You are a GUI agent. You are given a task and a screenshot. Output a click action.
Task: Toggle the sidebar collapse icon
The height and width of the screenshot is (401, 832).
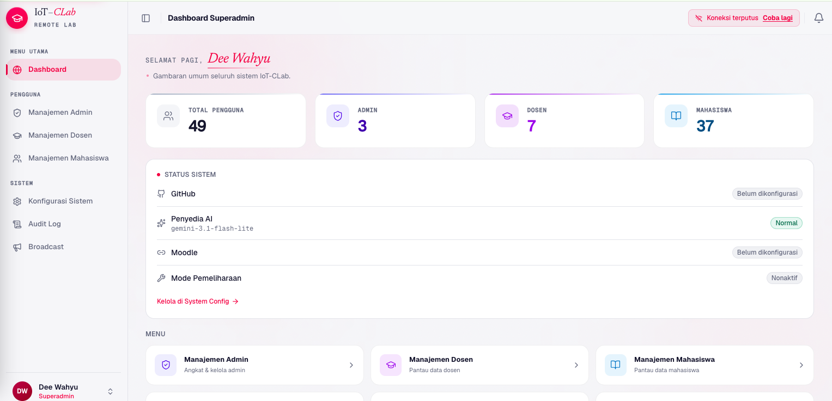pyautogui.click(x=145, y=18)
